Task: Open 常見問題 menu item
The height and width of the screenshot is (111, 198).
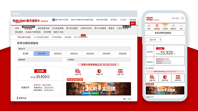Action: point(47,32)
